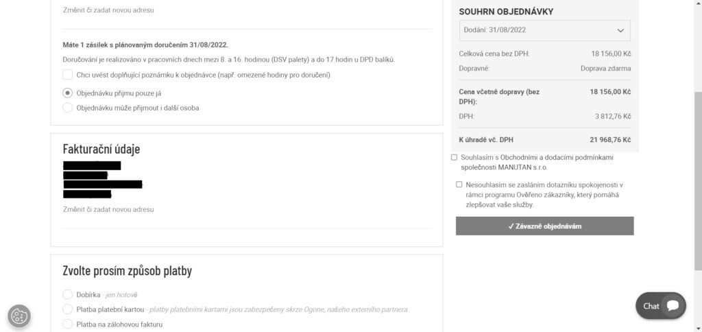Open the Chat speech bubble icon
This screenshot has height=332, width=702.
(x=673, y=305)
